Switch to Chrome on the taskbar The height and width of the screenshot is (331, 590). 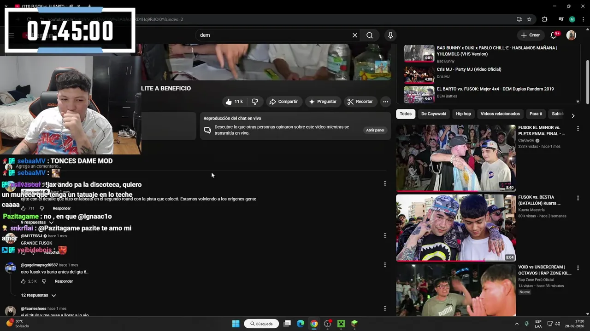pos(314,324)
